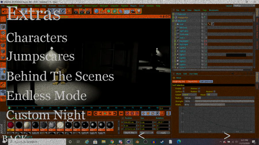Open the Falloff Linear dropdown
Viewport: 259px width, 145px height.
(189, 95)
